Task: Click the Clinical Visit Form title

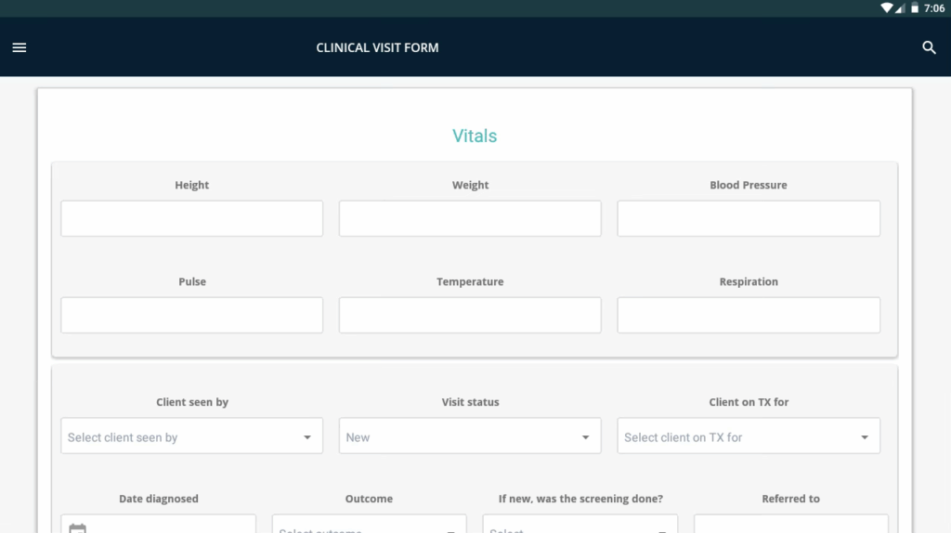Action: pos(377,47)
